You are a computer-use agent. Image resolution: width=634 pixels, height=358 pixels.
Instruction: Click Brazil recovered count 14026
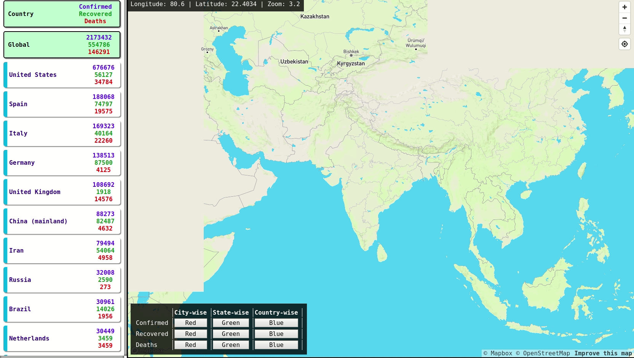[x=105, y=309]
